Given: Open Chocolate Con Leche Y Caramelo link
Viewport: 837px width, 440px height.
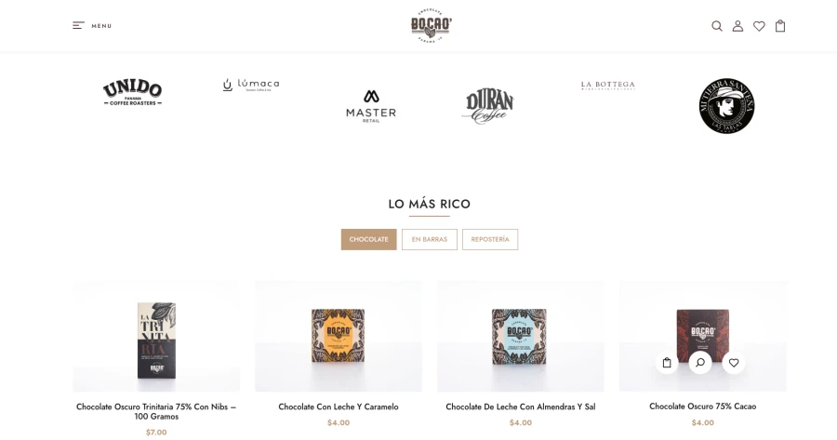Looking at the screenshot, I should click(339, 407).
